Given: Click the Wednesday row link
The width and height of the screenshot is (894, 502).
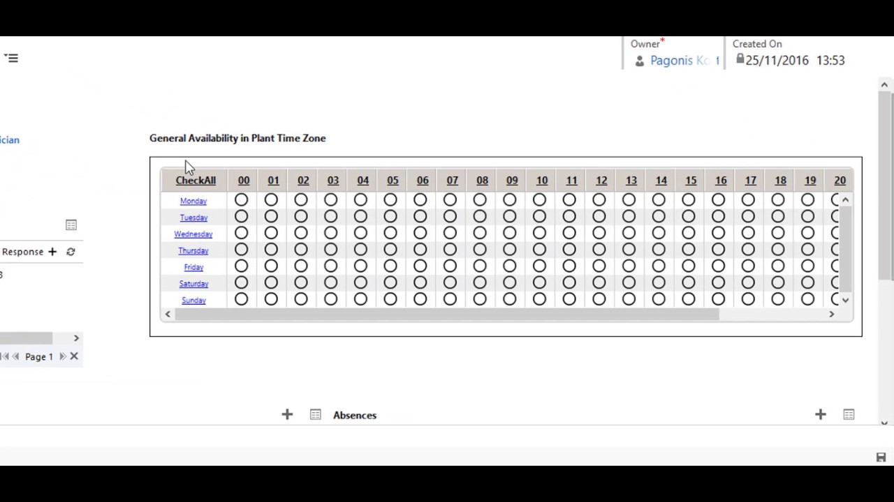Looking at the screenshot, I should click(193, 234).
